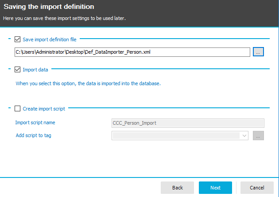This screenshot has width=279, height=197.
Task: Click the definition file path text field
Action: coord(132,52)
